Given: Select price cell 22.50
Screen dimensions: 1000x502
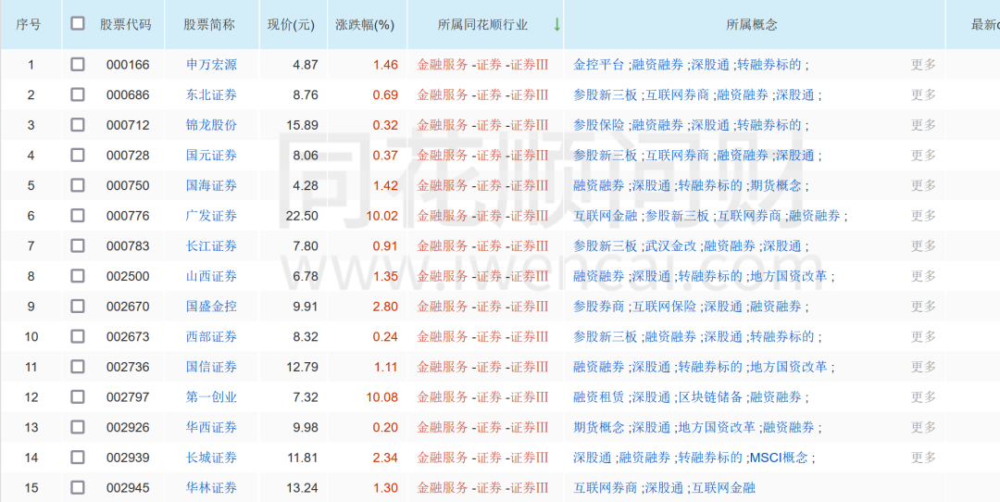Looking at the screenshot, I should pos(302,216).
